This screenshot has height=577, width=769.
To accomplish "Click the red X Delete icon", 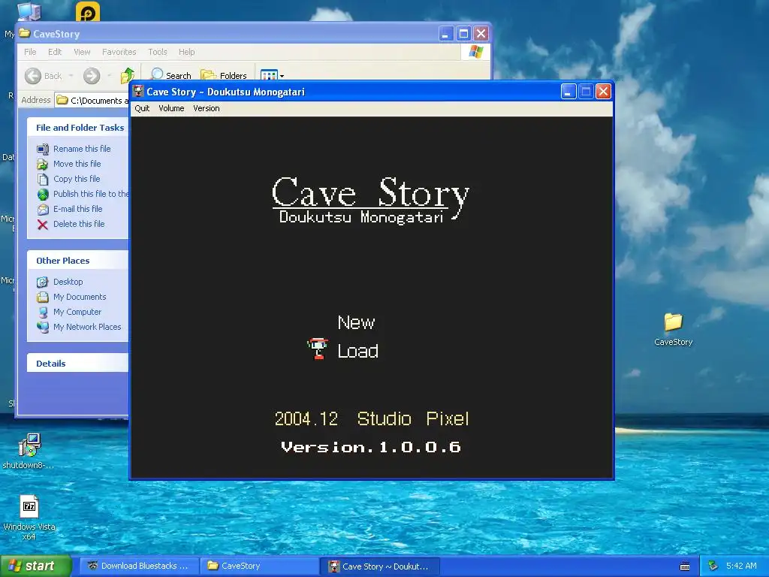I will coord(43,225).
